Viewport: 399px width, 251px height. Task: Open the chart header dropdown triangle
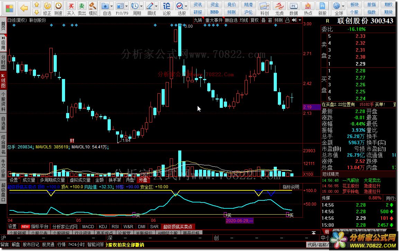(x=300, y=20)
